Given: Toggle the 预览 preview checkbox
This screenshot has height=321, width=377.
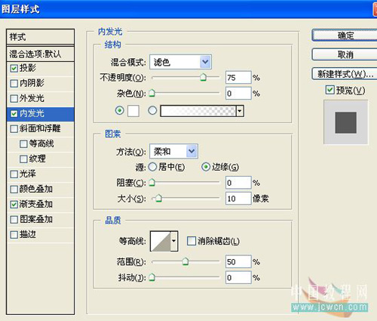Looking at the screenshot, I should click(329, 90).
